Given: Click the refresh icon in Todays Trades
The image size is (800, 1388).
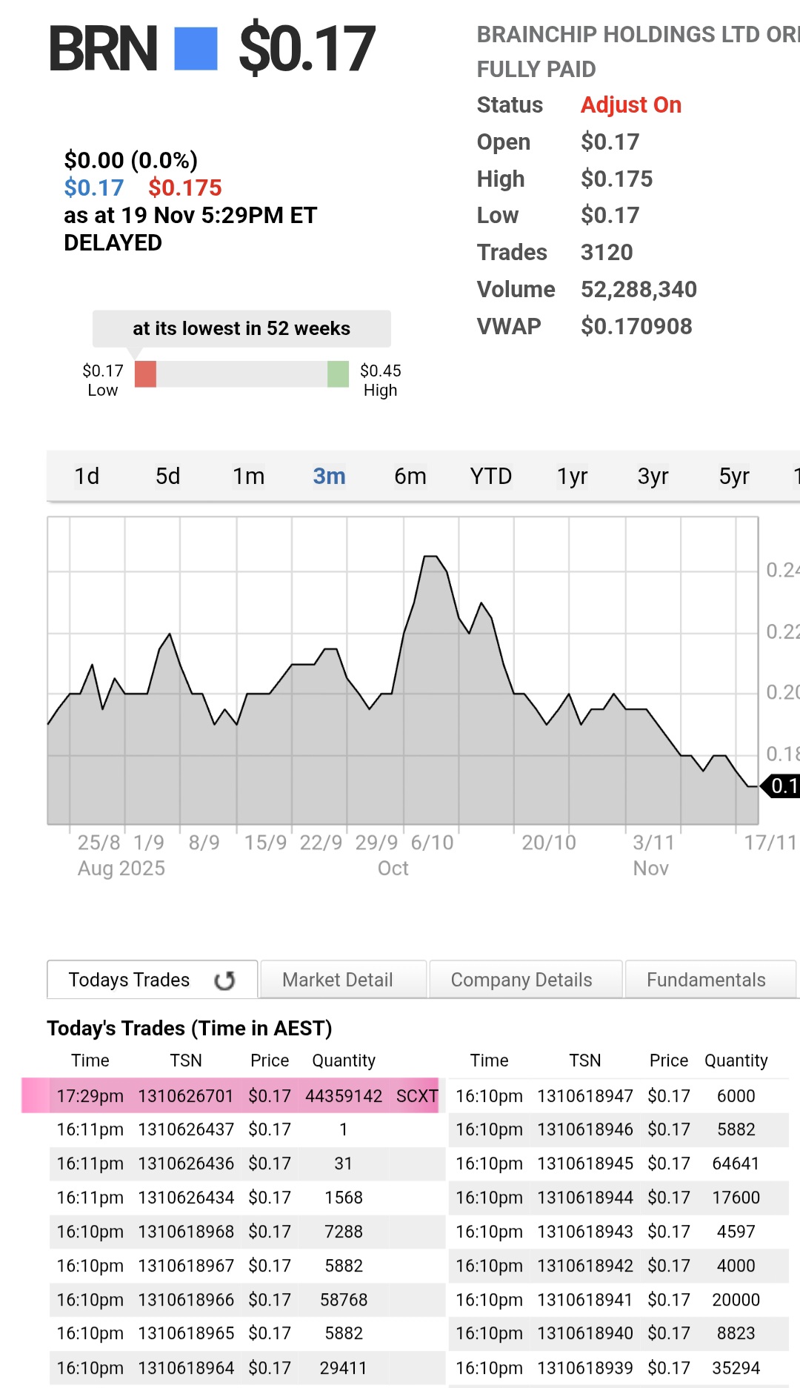Looking at the screenshot, I should pyautogui.click(x=224, y=980).
